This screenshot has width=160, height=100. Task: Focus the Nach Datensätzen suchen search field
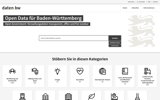pos(74,38)
